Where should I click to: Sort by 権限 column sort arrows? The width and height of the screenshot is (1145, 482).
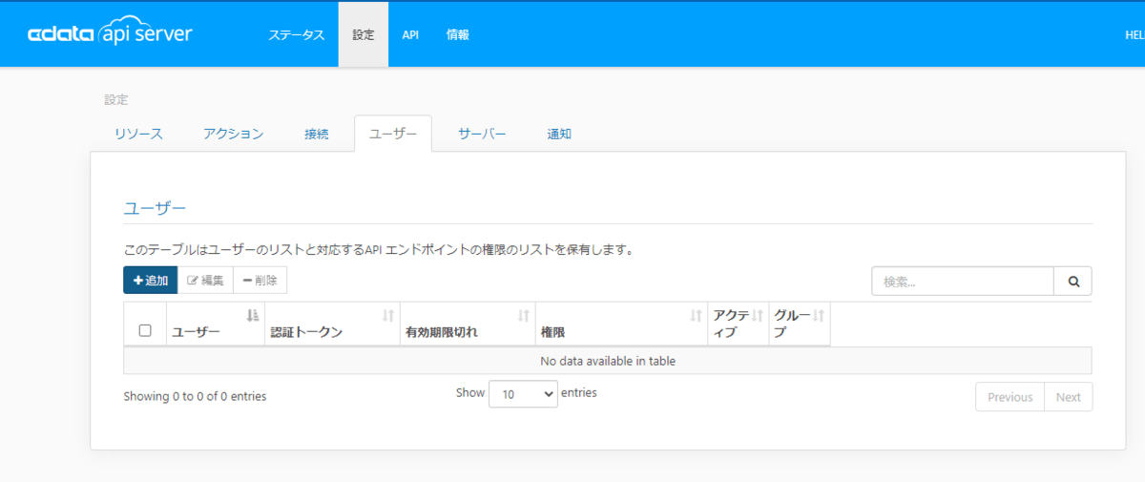[x=697, y=315]
